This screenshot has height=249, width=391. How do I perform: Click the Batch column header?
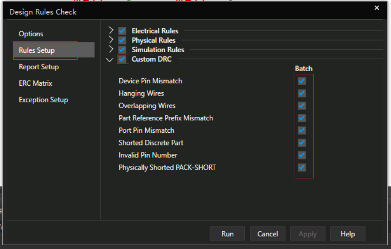304,69
